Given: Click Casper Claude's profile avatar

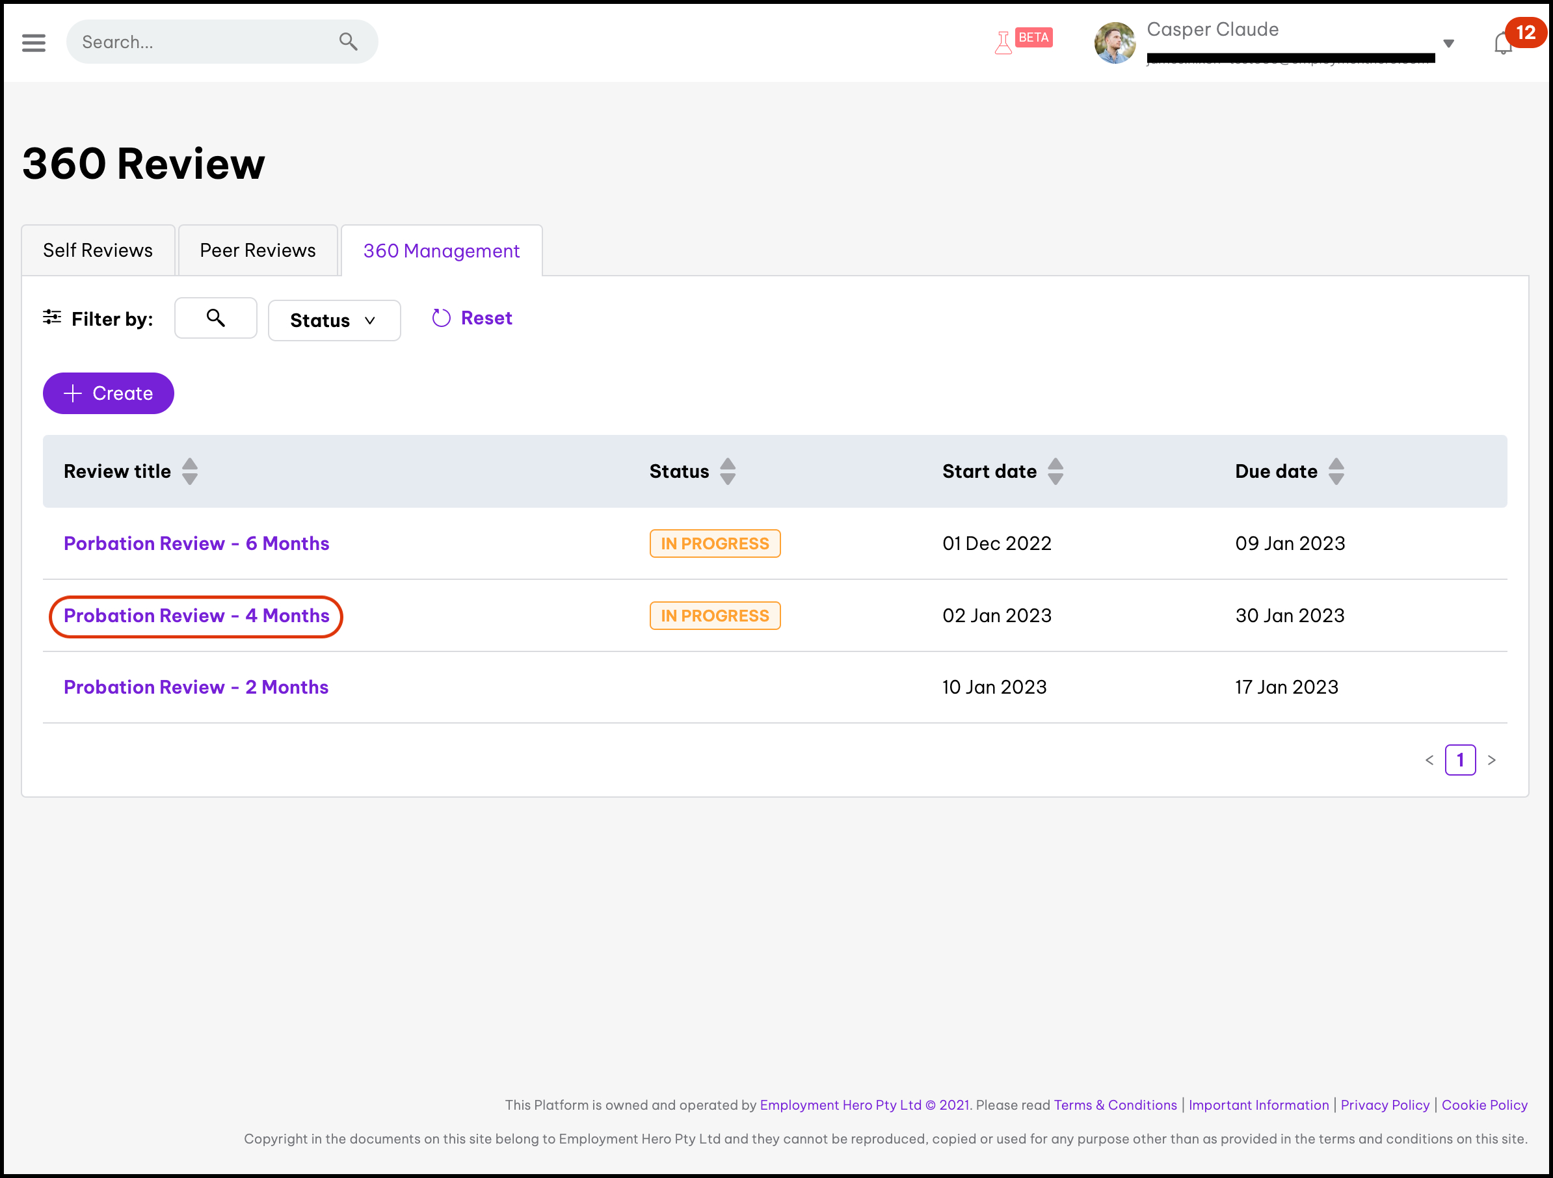Looking at the screenshot, I should 1115,42.
